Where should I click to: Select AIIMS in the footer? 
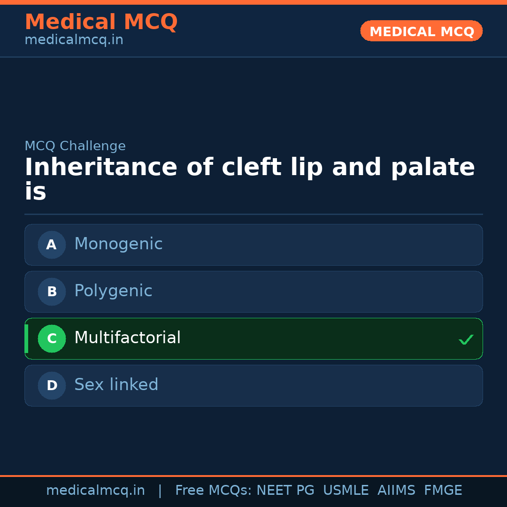point(396,491)
